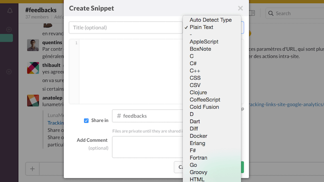Uncheck the Share in checkbox
Screen dimensions: 324x182
coord(86,120)
